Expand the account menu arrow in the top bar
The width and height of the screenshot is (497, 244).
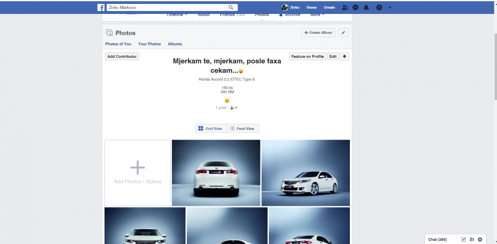click(390, 7)
